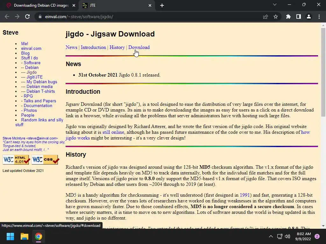Viewport: 326px width, 244px height.
Task: Close the Downloading Debian CD images tab
Action: [x=74, y=5]
